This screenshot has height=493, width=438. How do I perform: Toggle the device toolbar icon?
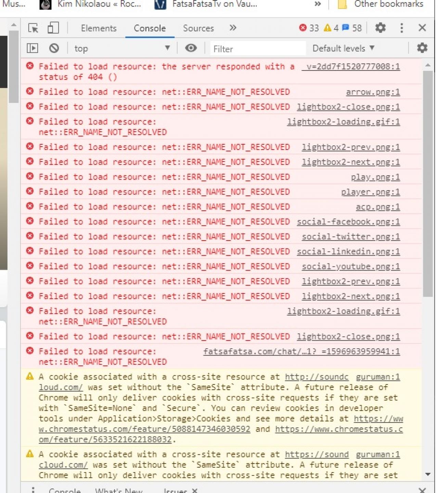pos(53,28)
